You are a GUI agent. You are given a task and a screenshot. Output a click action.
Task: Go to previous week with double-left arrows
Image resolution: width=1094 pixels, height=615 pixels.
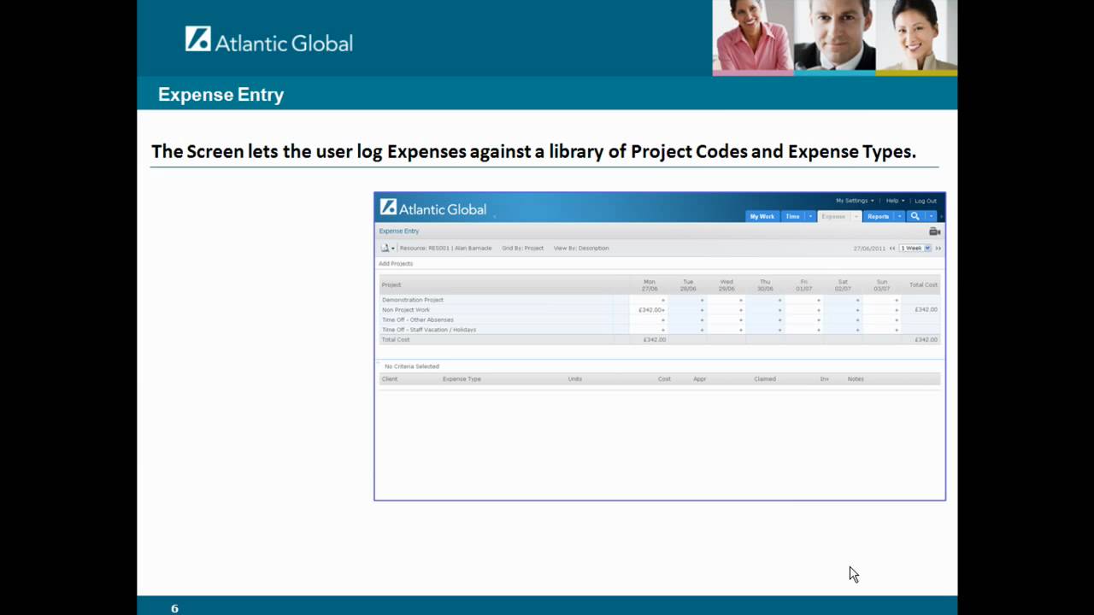[892, 249]
